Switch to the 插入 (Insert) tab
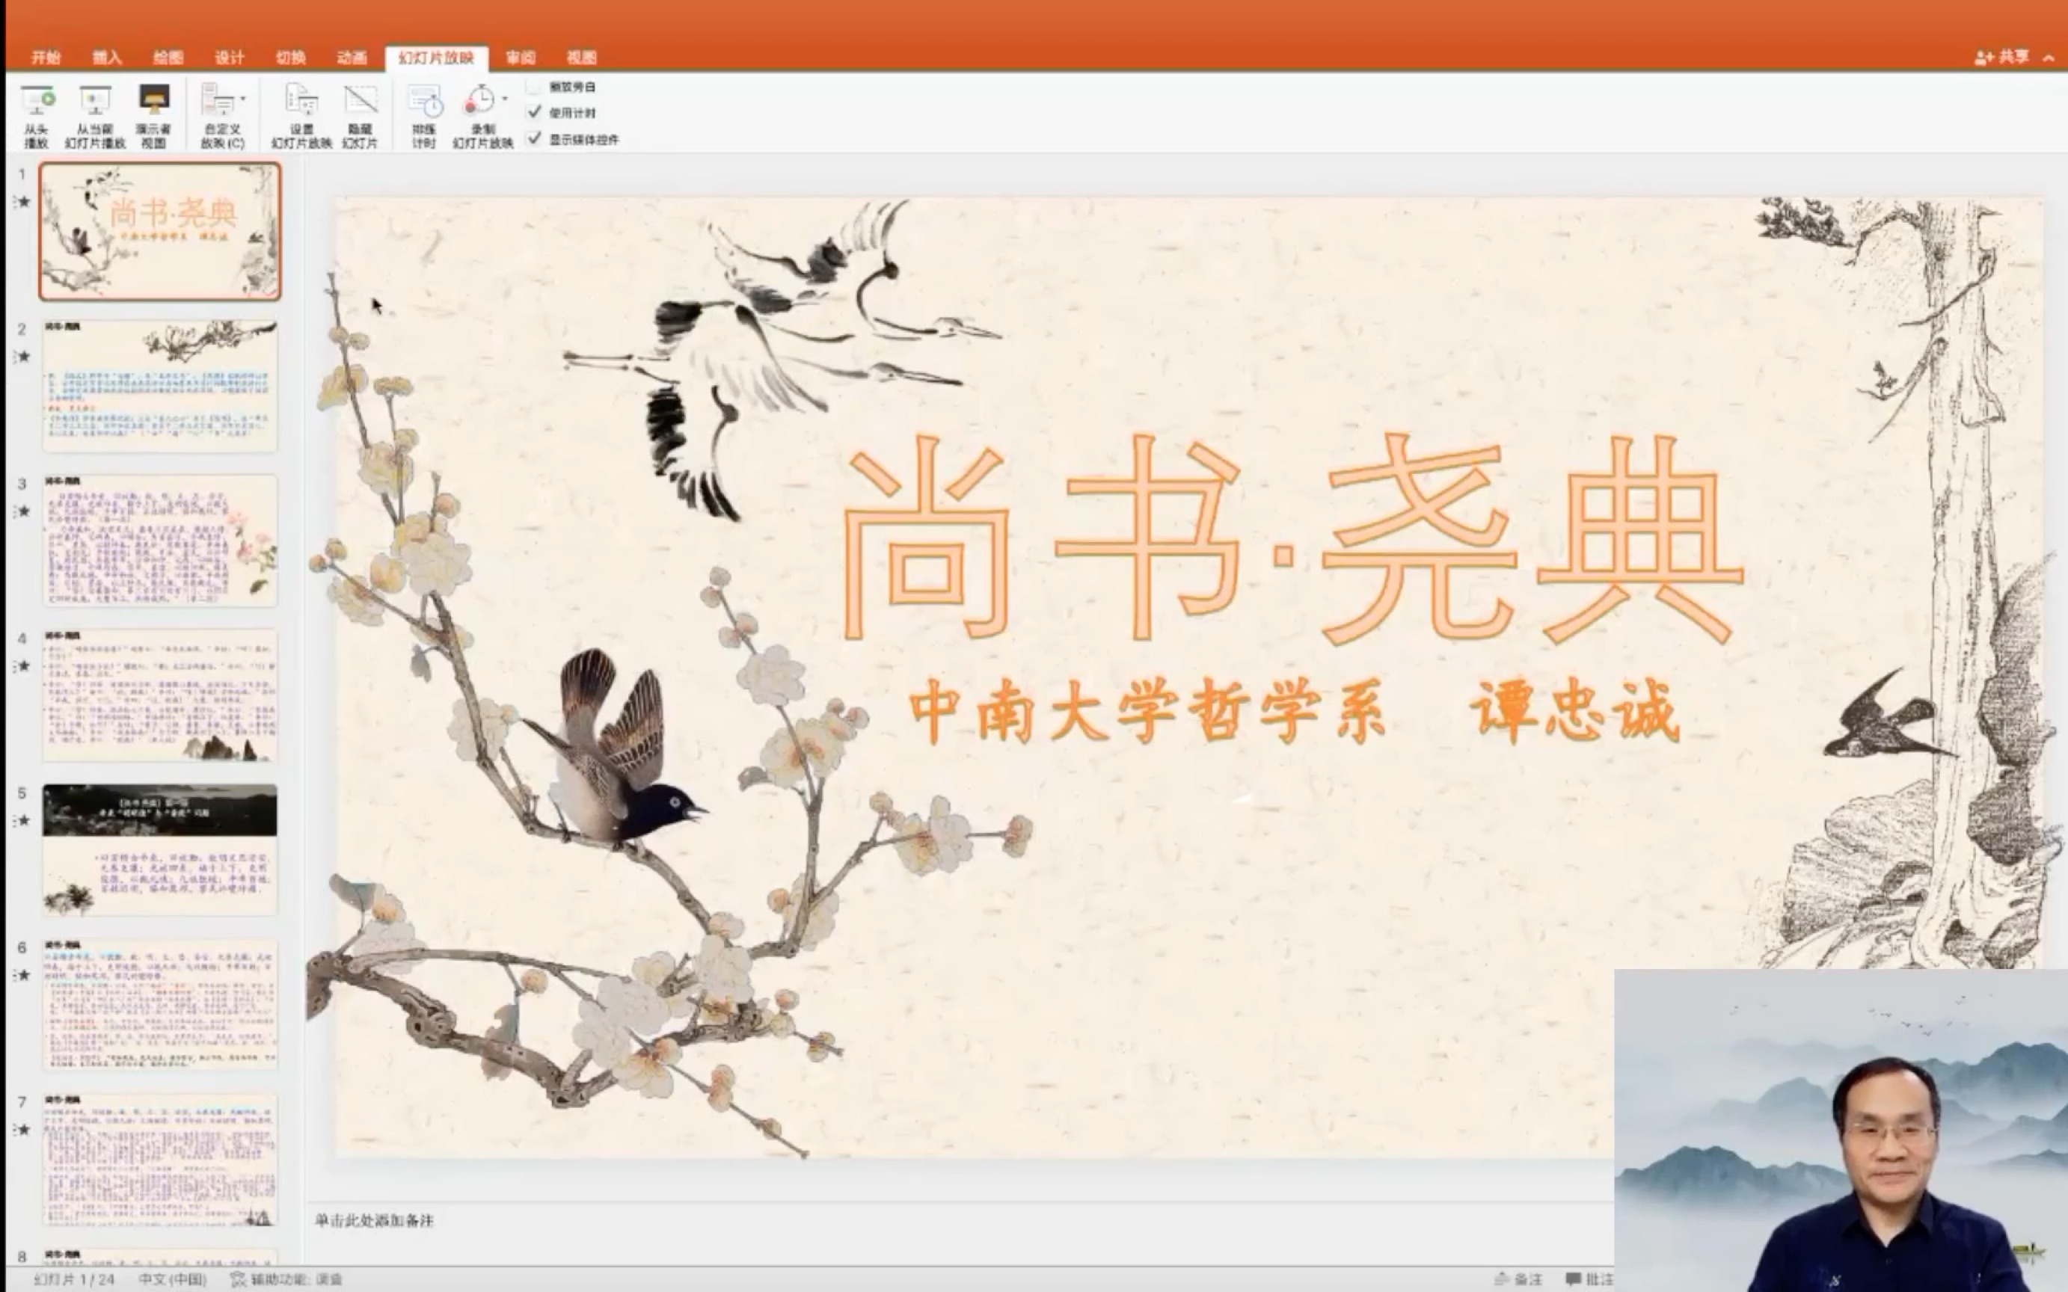Image resolution: width=2068 pixels, height=1292 pixels. click(x=108, y=58)
